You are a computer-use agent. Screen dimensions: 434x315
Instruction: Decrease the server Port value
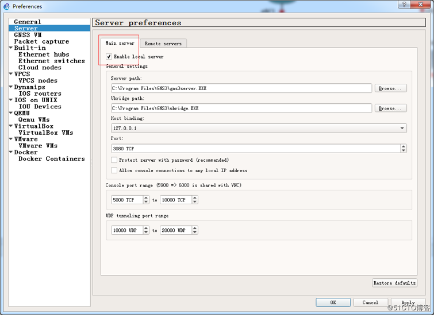click(x=404, y=150)
